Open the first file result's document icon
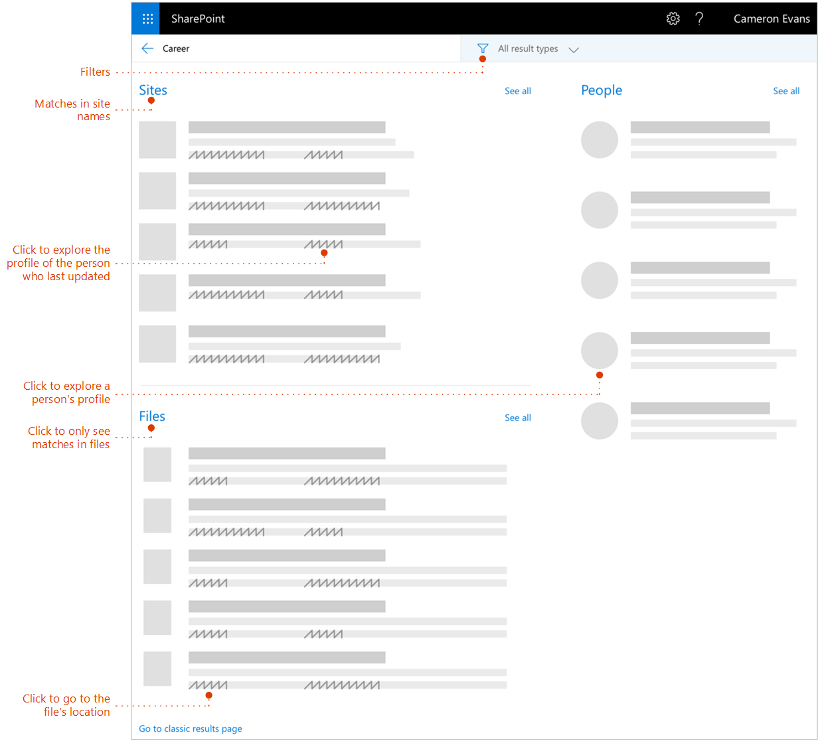The height and width of the screenshot is (743, 822). 157,465
